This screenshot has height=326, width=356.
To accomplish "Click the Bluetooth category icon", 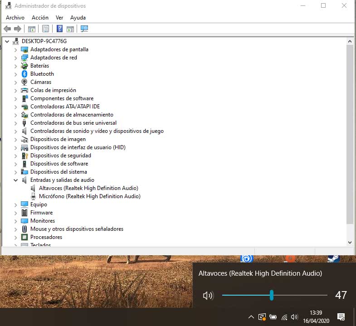I will click(x=24, y=74).
